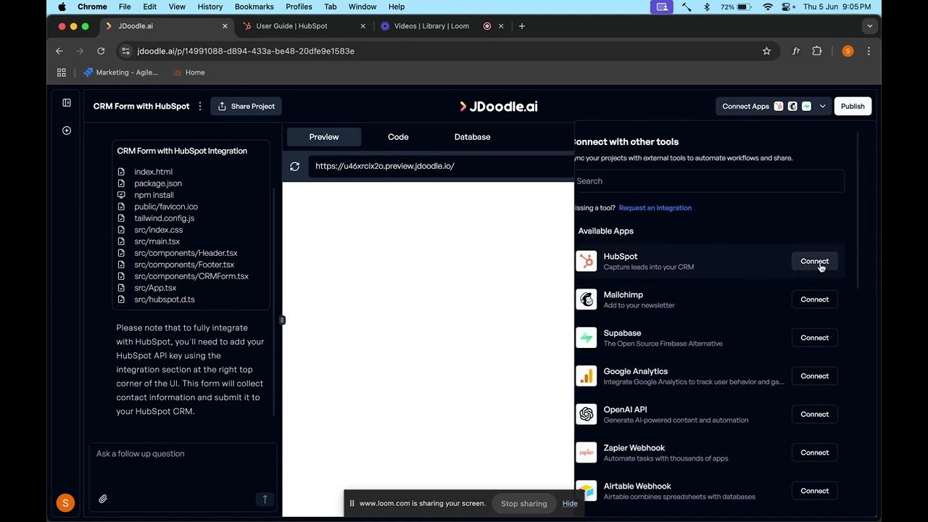Image resolution: width=928 pixels, height=522 pixels.
Task: Open the Chrome apps grid in bookmarks bar
Action: (62, 72)
